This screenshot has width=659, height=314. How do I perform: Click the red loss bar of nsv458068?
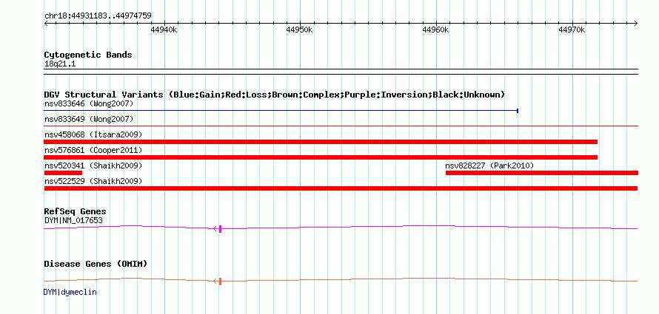point(321,142)
